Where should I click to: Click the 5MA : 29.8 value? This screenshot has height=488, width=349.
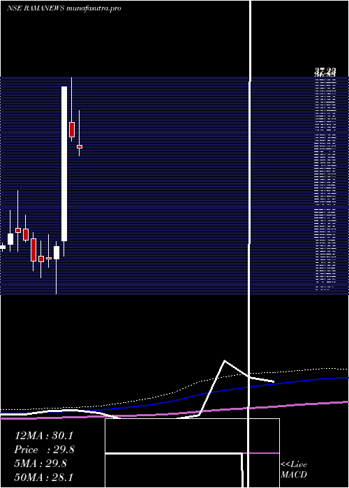[40, 464]
